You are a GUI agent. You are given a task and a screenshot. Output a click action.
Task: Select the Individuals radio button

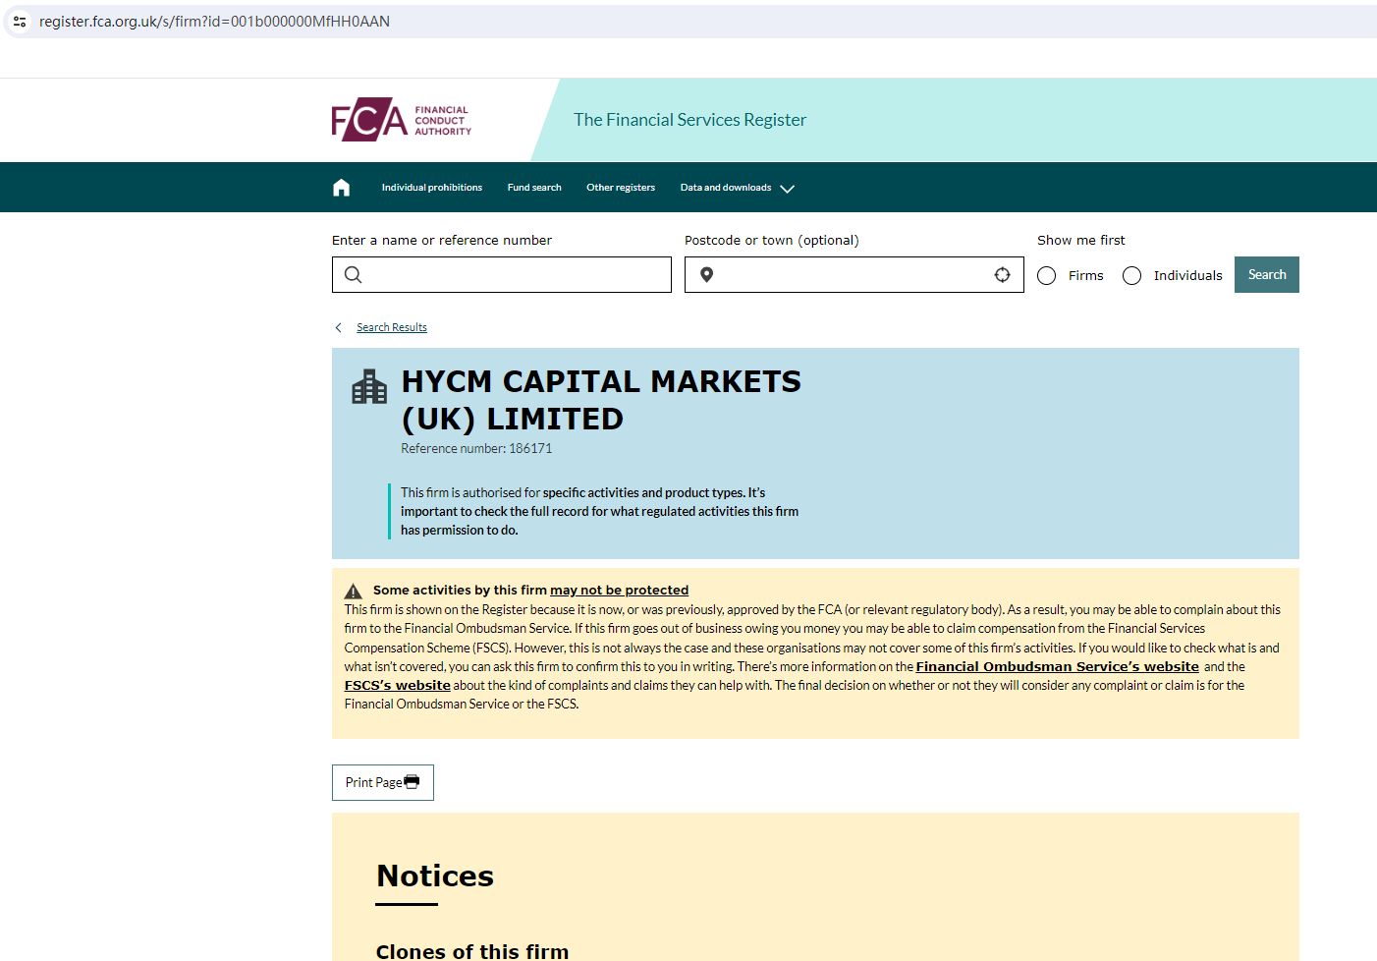pos(1131,276)
